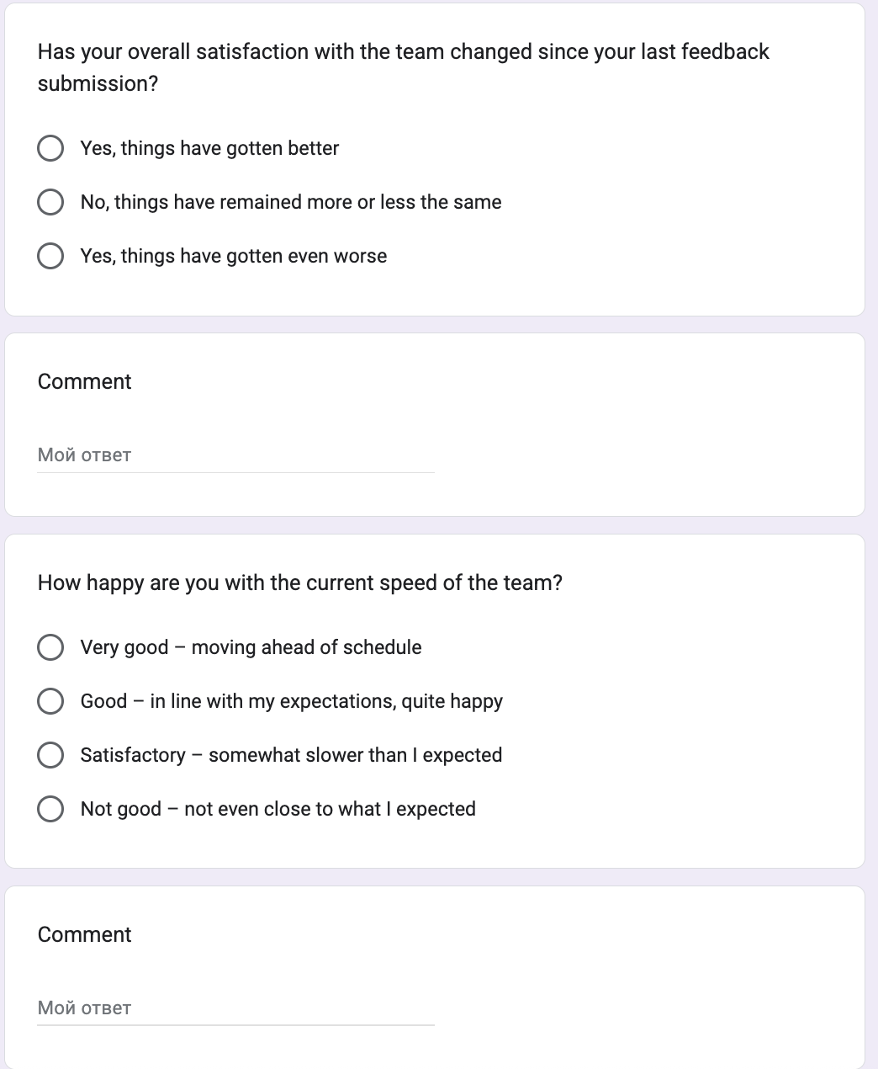Click the first 'Comment' heading below satisfaction question
Image resolution: width=878 pixels, height=1069 pixels.
(85, 382)
